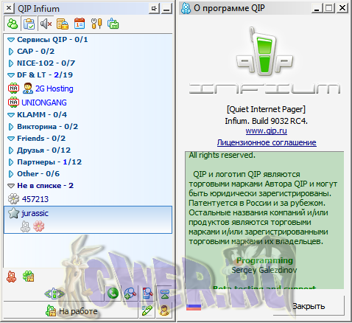Toggle show online contacts only
Viewport: 352px width, 323px height.
coord(13,24)
